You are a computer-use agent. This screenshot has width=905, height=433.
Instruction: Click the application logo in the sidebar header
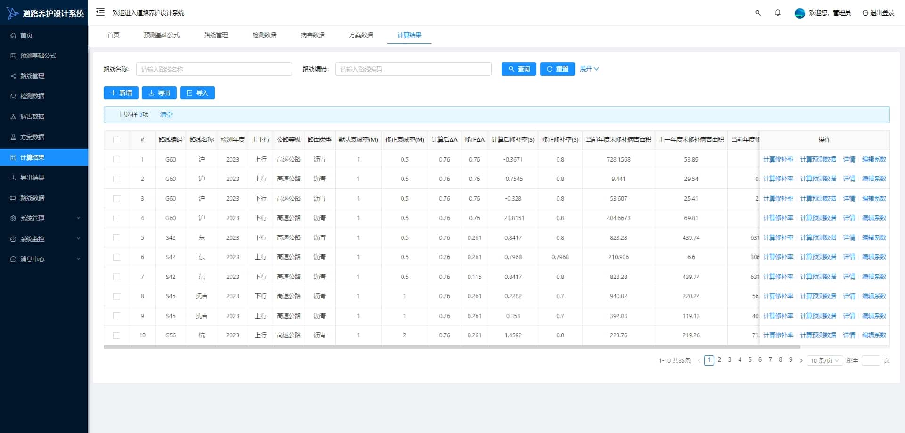click(x=12, y=13)
